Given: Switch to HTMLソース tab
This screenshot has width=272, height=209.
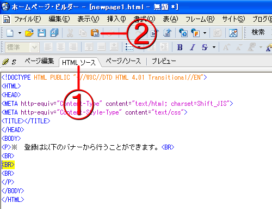Looking at the screenshot, I should (79, 63).
